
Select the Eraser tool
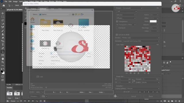tap(3, 38)
